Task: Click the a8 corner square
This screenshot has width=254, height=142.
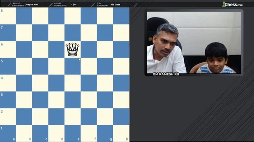Action: 8,16
